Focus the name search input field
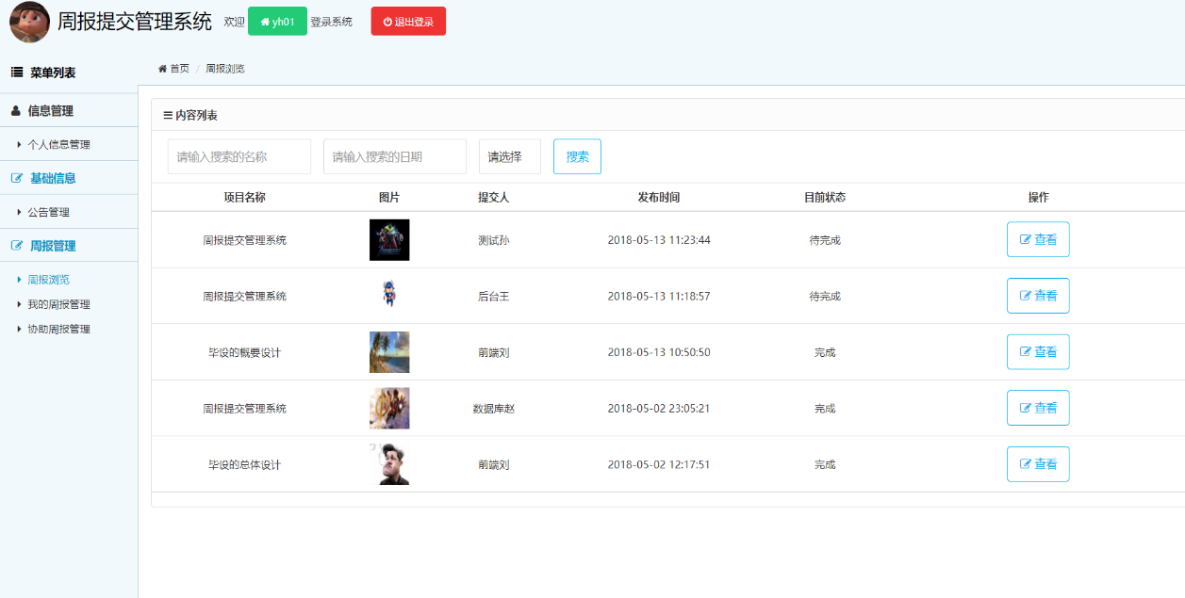This screenshot has height=598, width=1185. pyautogui.click(x=239, y=156)
